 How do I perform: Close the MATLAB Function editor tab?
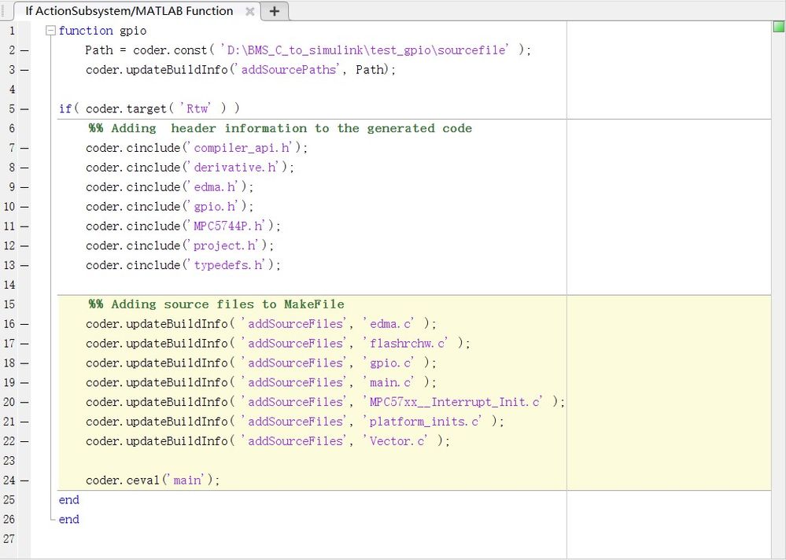pos(249,11)
